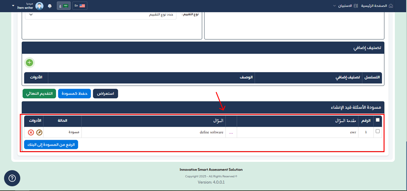Open the الاستبيان menu
Image resolution: width=407 pixels, height=191 pixels.
pos(345,6)
